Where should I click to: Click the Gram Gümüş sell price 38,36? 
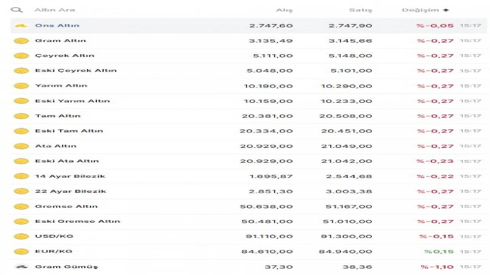357,267
